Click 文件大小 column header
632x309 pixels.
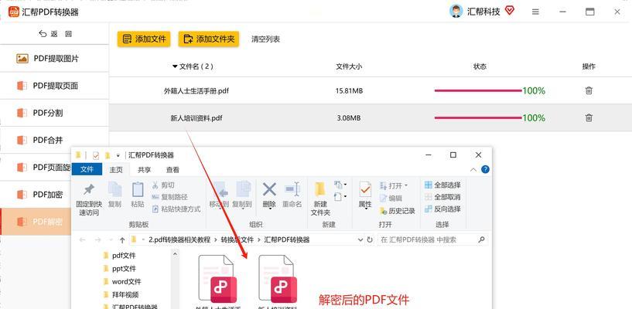pyautogui.click(x=349, y=66)
